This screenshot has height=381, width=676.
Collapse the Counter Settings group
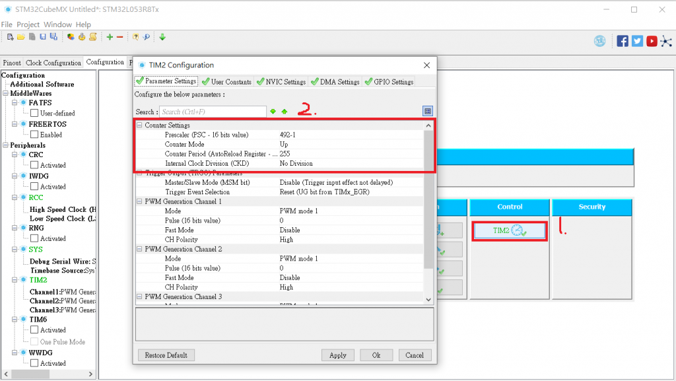click(139, 125)
